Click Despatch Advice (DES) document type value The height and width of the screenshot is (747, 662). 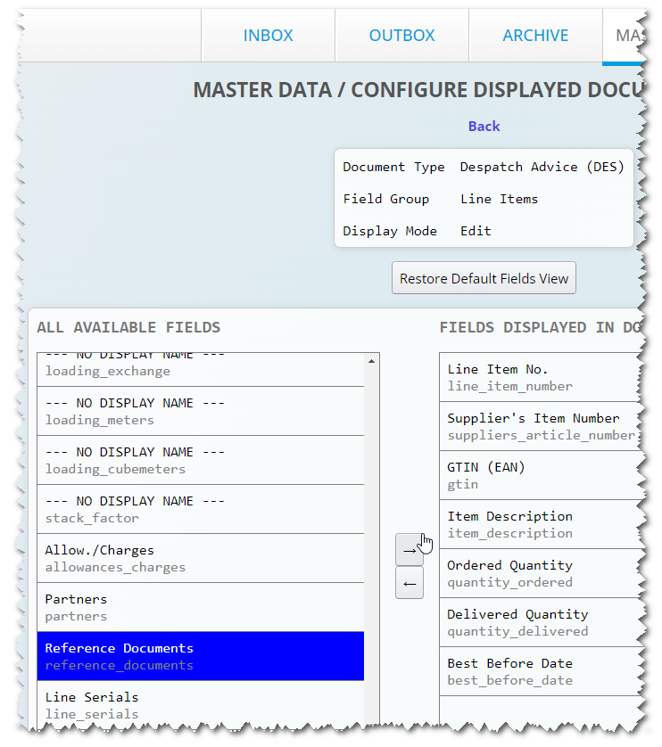tap(542, 168)
